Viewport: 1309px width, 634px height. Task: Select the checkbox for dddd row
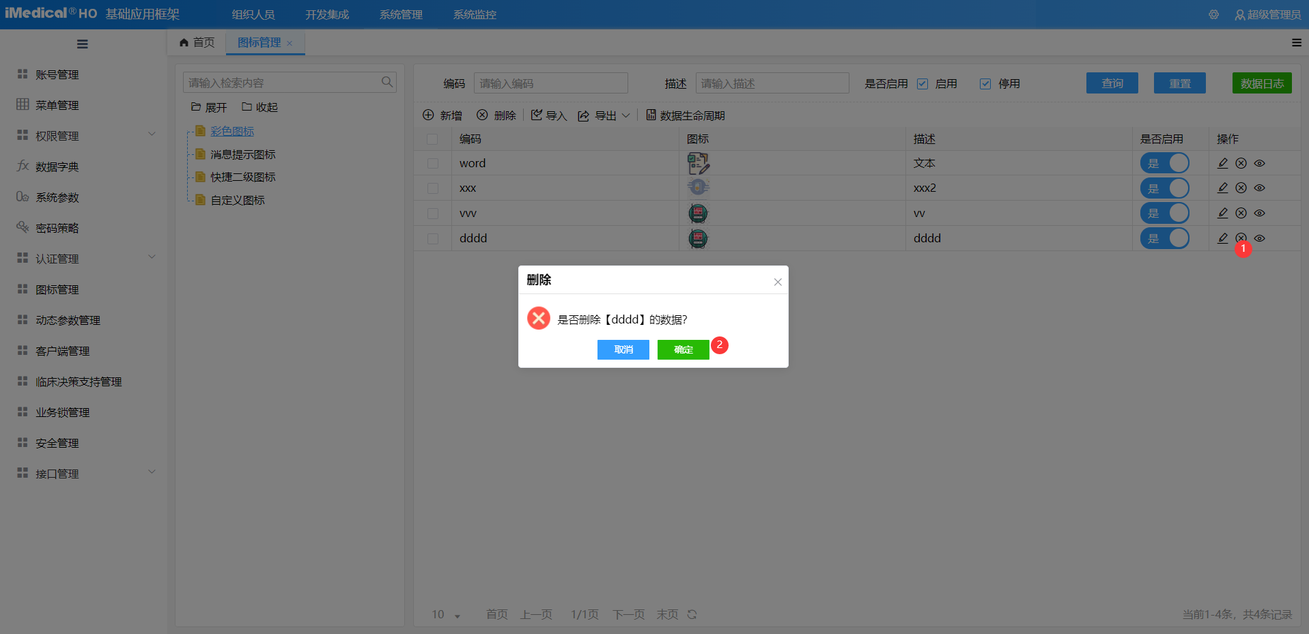point(432,238)
